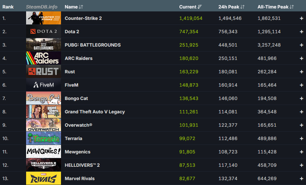Open the HELLDIVERS 2 name link

point(82,165)
